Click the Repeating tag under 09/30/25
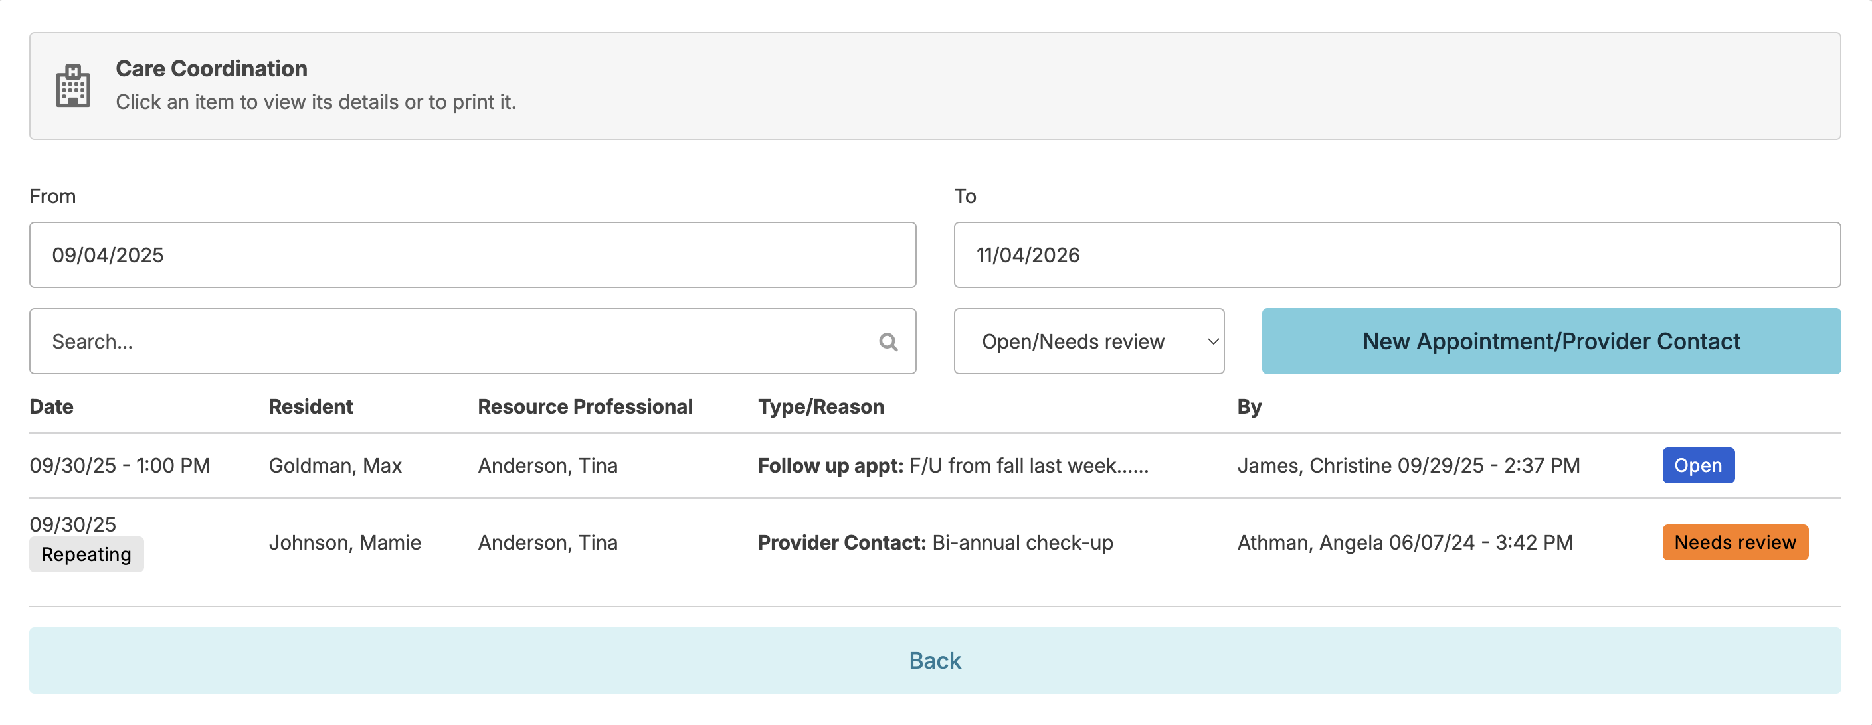This screenshot has height=725, width=1872. pyautogui.click(x=86, y=555)
